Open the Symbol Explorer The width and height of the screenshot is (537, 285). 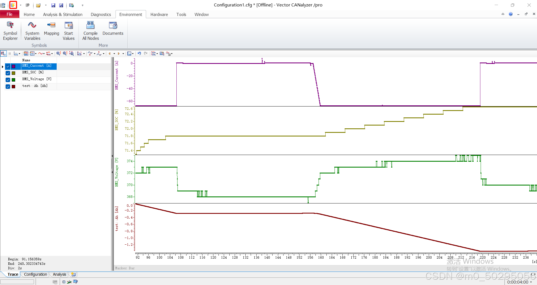point(10,31)
